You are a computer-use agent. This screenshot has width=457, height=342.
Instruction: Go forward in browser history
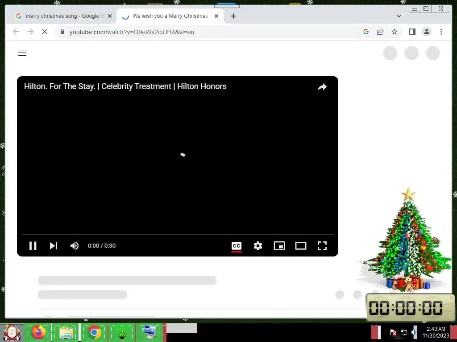coord(30,32)
